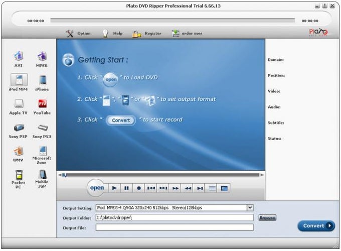Click the 'Status:' label
This screenshot has height=251, width=341.
[274, 139]
